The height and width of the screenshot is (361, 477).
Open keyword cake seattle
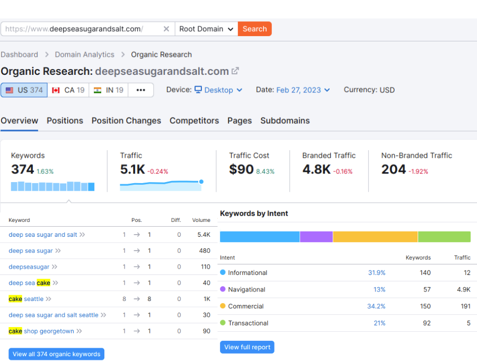(26, 299)
